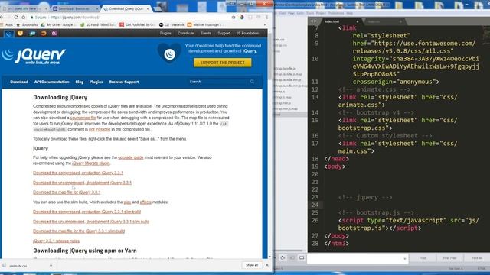The width and height of the screenshot is (490, 275).
Task: Open the Help menu in Sublime
Action: 350,13
